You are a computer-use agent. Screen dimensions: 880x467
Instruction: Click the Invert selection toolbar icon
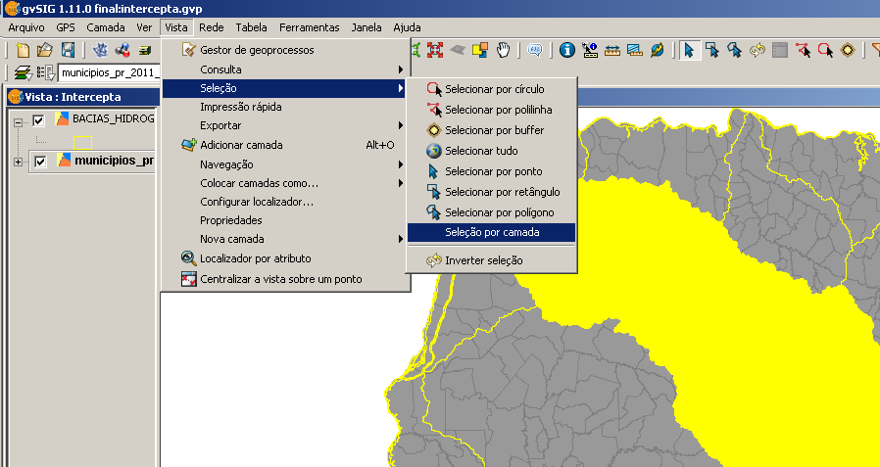click(x=758, y=50)
